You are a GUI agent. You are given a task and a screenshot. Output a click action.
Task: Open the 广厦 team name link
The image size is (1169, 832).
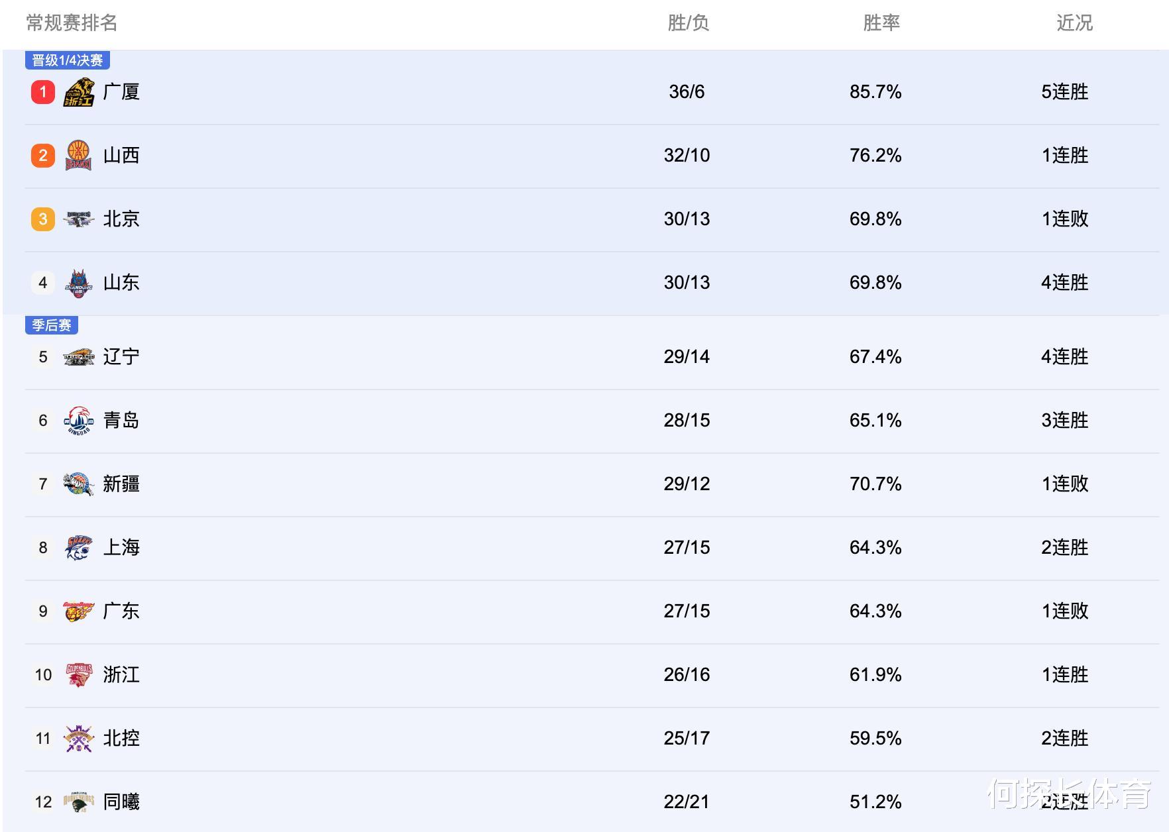click(x=121, y=92)
